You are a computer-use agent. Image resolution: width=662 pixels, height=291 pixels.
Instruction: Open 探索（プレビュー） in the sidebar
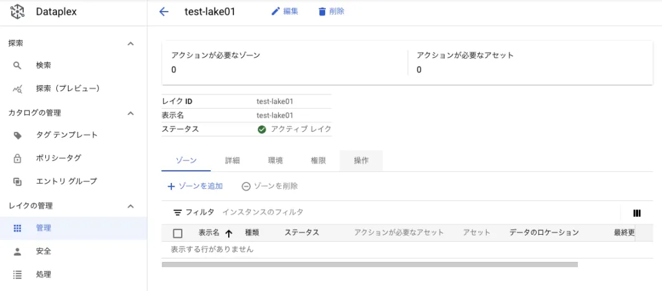tap(74, 89)
